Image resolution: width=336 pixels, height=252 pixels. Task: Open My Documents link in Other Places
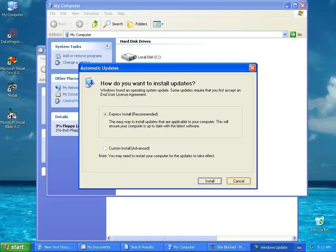coord(70,94)
